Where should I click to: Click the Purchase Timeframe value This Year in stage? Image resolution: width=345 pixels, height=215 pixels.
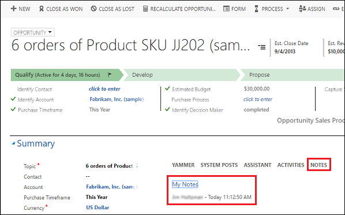[100, 110]
